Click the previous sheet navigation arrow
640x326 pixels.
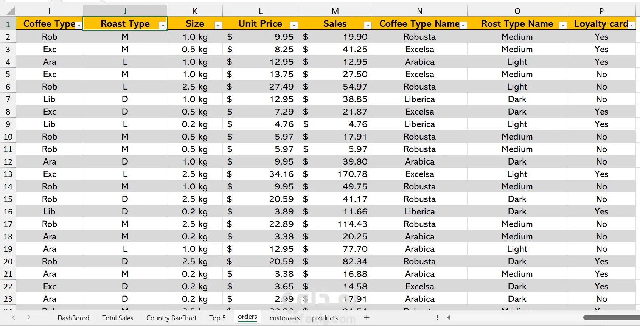click(14, 317)
